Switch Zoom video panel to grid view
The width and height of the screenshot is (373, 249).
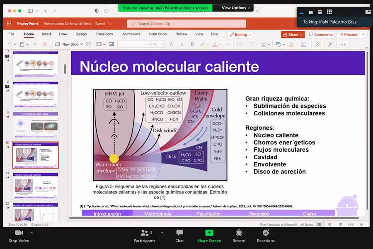(x=329, y=12)
